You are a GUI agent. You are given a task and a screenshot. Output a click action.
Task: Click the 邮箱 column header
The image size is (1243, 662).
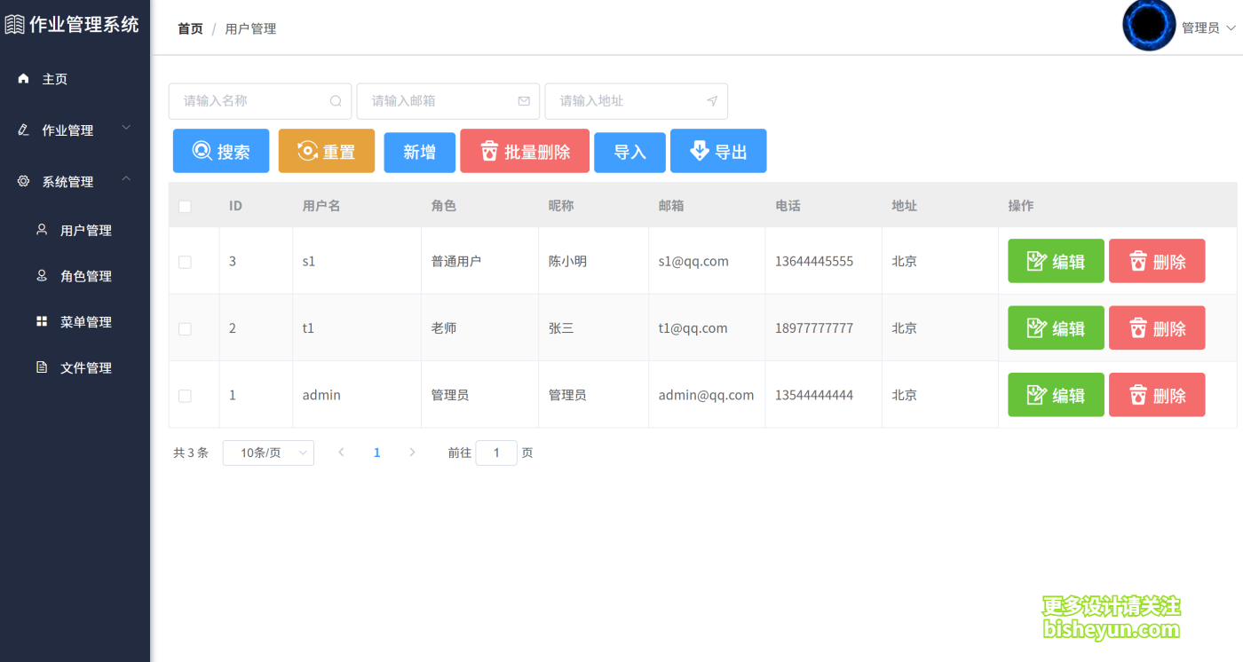671,205
